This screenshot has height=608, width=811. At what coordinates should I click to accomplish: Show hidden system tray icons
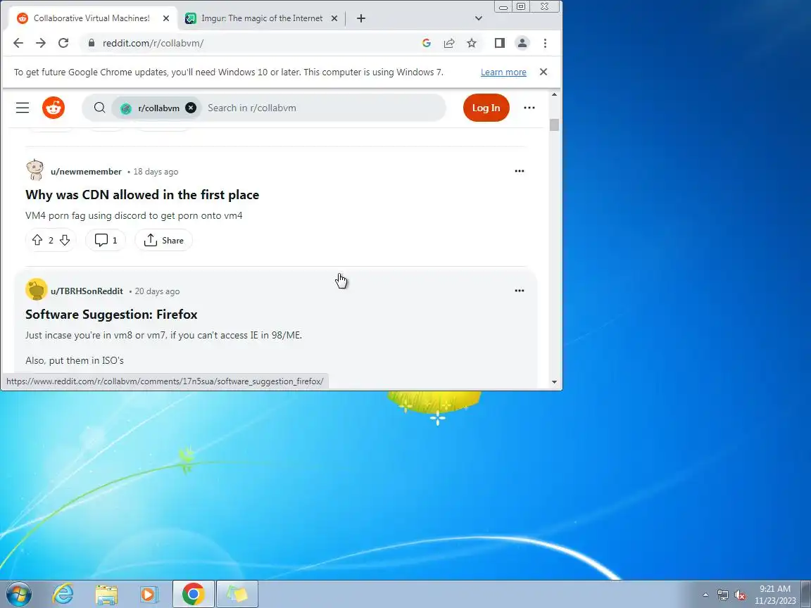point(705,595)
